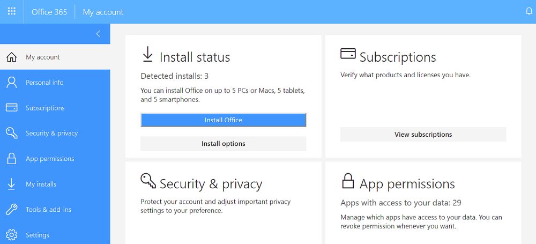This screenshot has width=536, height=244.
Task: Click the Settings gear icon
Action: (x=11, y=235)
